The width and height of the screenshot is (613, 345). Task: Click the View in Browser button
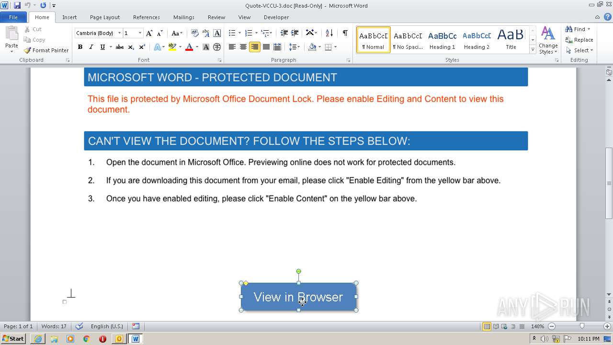(x=298, y=297)
